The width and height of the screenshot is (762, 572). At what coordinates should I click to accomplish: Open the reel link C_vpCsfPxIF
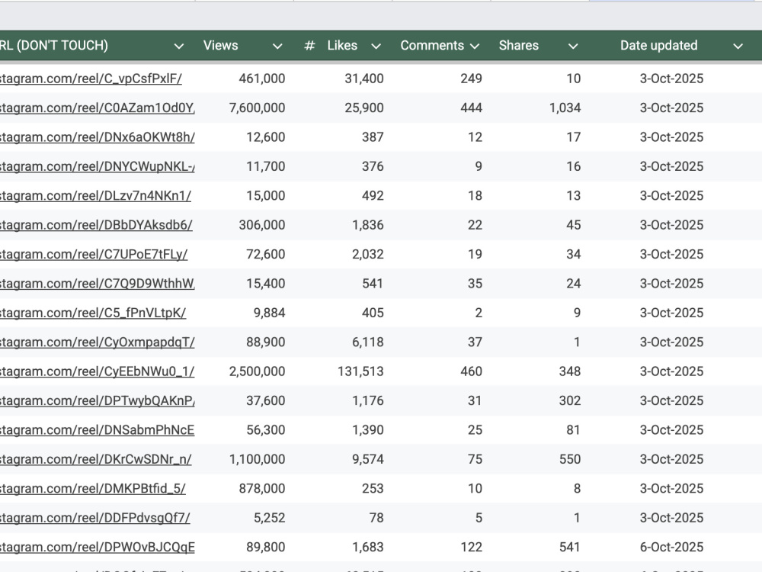point(91,79)
